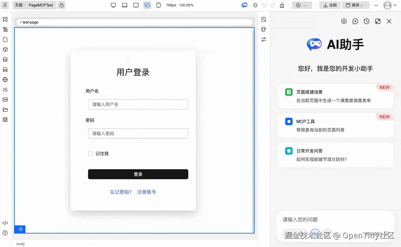401x247 pixels.
Task: Select the 用户名 label on canvas
Action: (x=92, y=91)
